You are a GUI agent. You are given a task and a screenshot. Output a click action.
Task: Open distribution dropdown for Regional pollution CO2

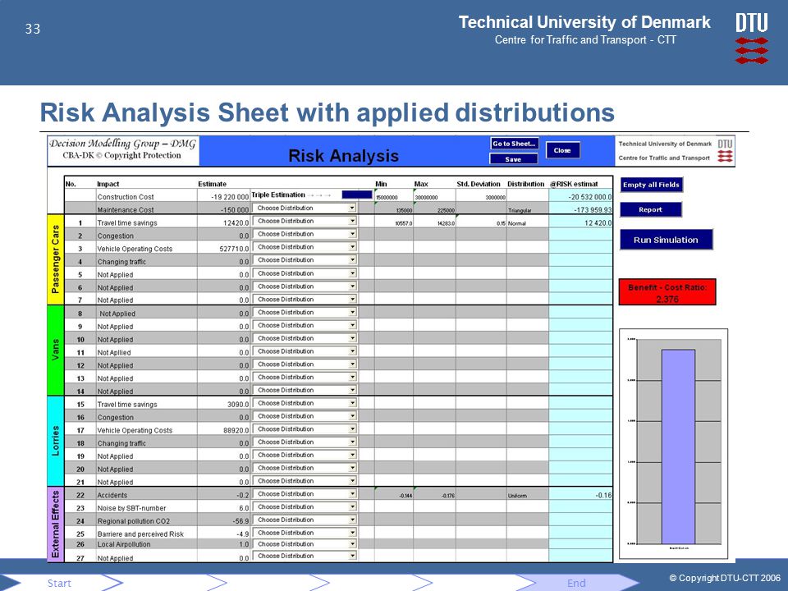tap(352, 520)
